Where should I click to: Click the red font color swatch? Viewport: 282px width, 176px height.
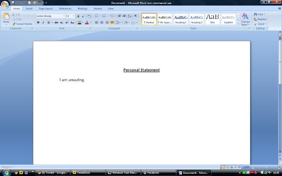pos(87,22)
